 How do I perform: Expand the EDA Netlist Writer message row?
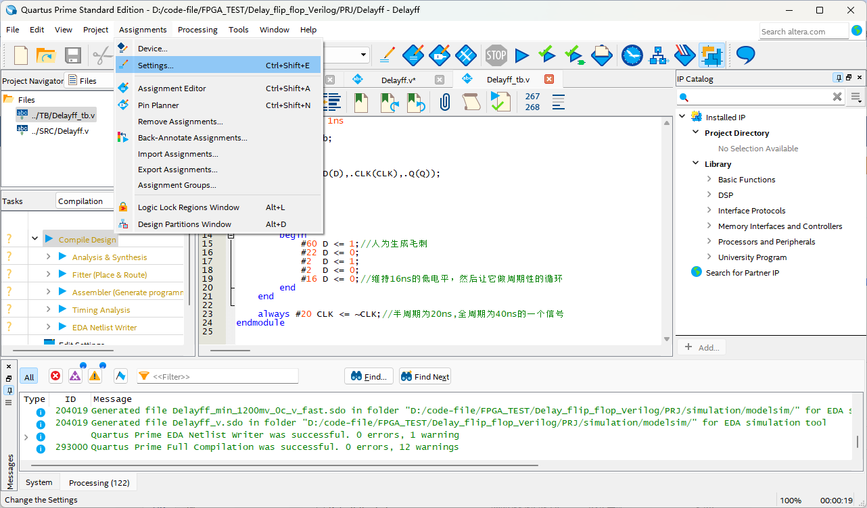click(x=26, y=437)
